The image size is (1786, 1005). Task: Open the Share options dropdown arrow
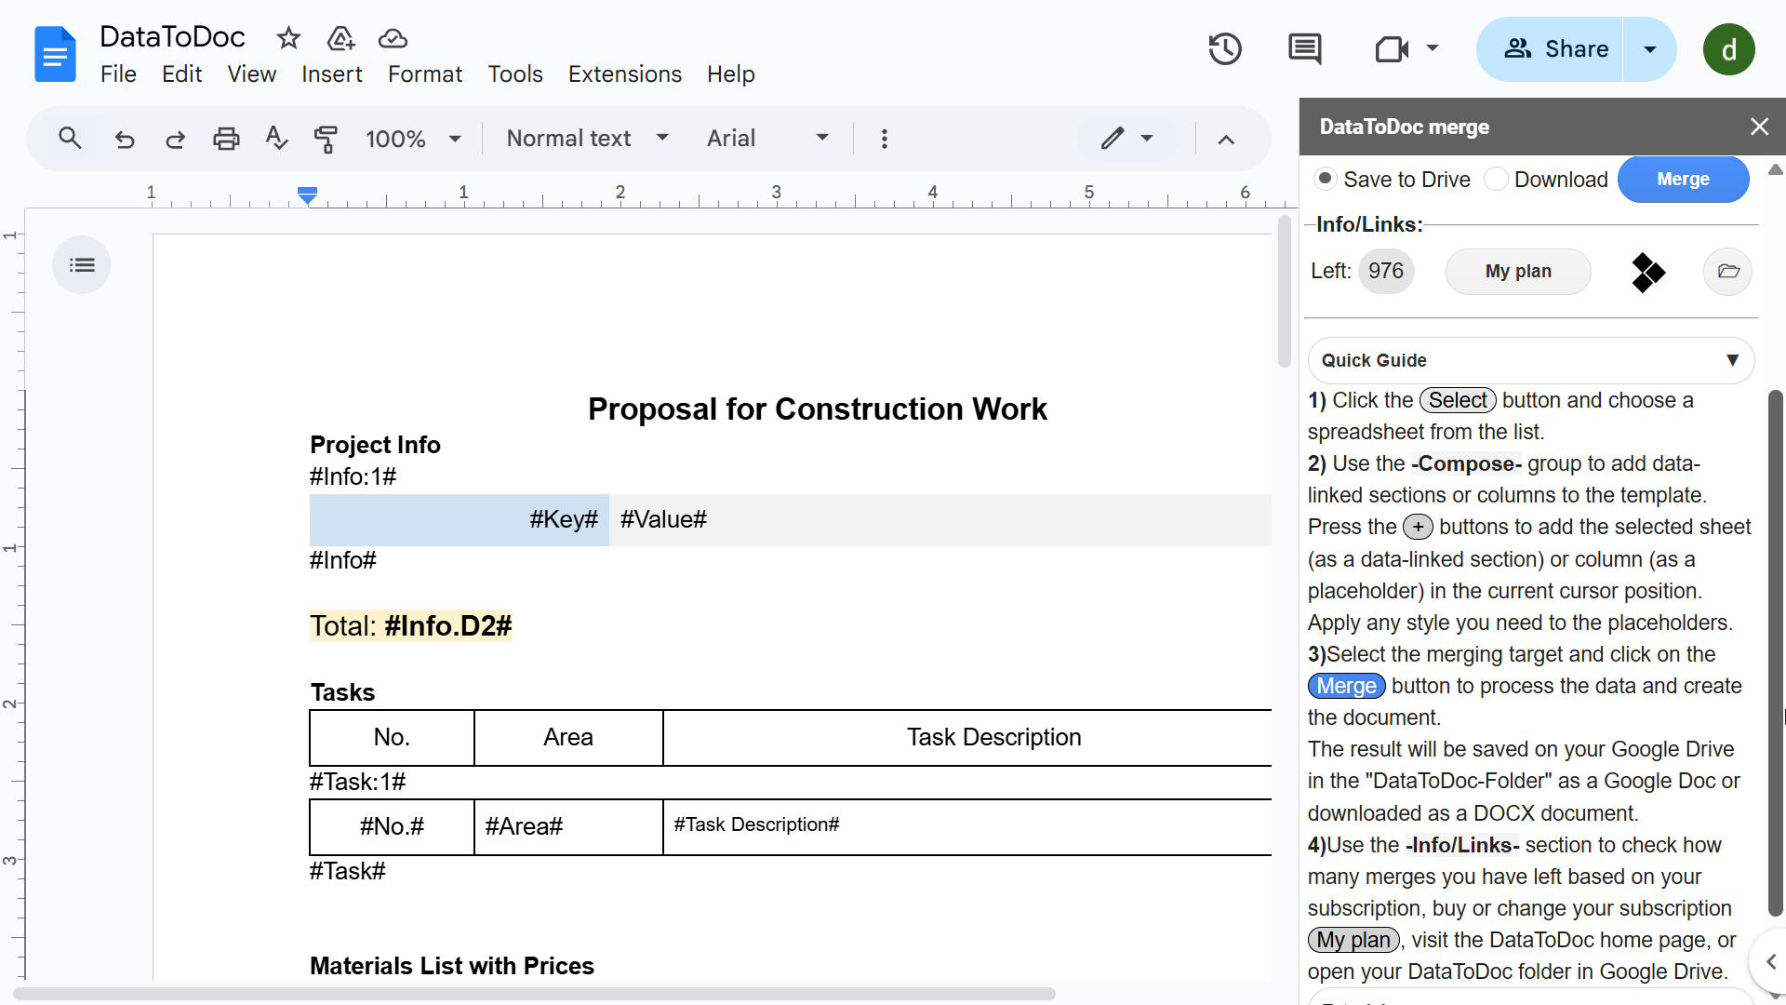click(1650, 49)
